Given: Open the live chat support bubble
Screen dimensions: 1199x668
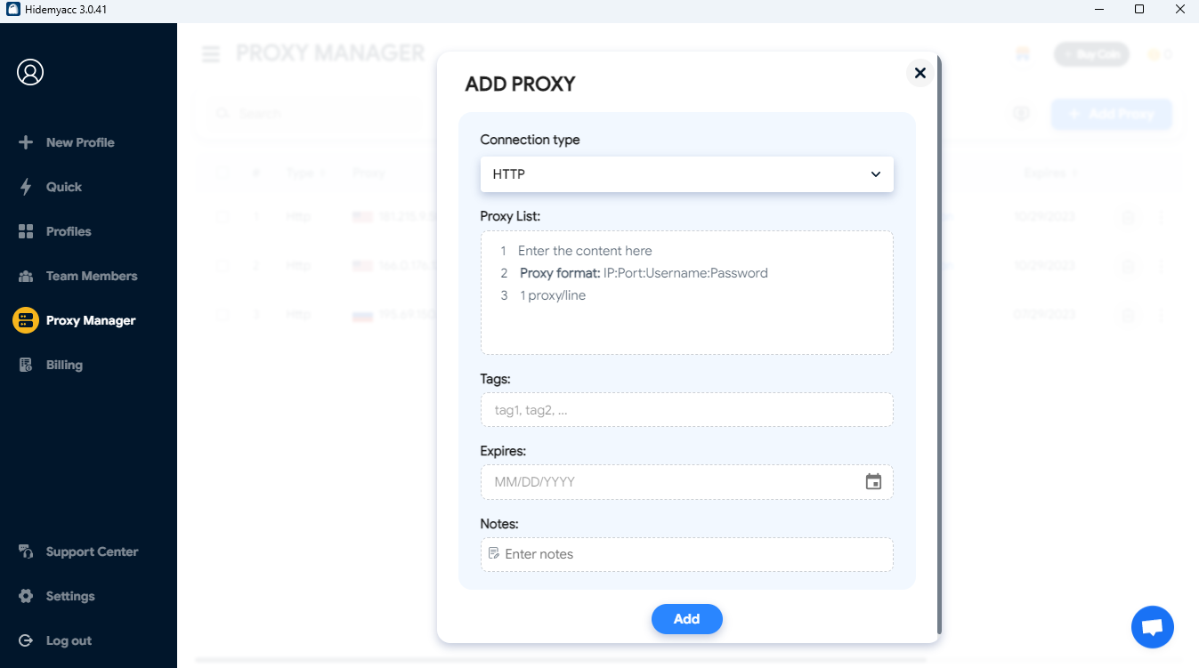Looking at the screenshot, I should (1152, 627).
